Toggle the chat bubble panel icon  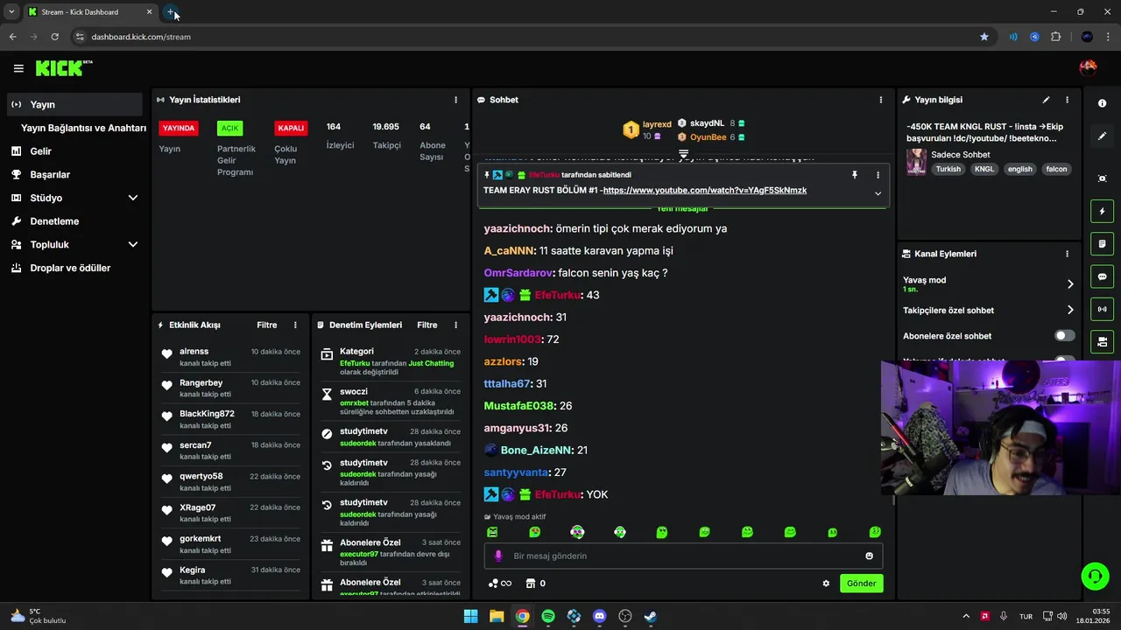[x=1102, y=276]
